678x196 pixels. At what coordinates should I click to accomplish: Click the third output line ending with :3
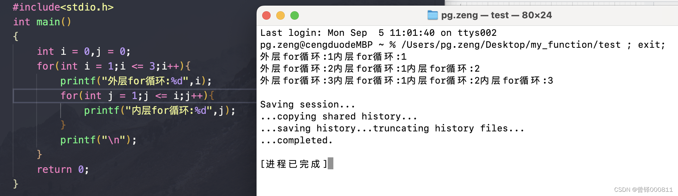tap(407, 80)
